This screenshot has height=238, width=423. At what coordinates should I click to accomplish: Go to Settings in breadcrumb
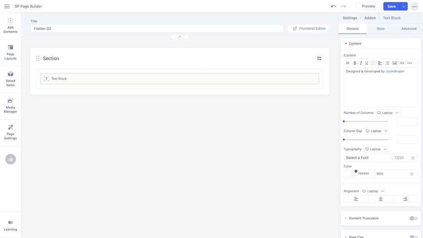coord(350,18)
